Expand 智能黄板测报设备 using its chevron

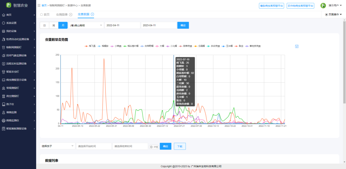tap(34, 129)
